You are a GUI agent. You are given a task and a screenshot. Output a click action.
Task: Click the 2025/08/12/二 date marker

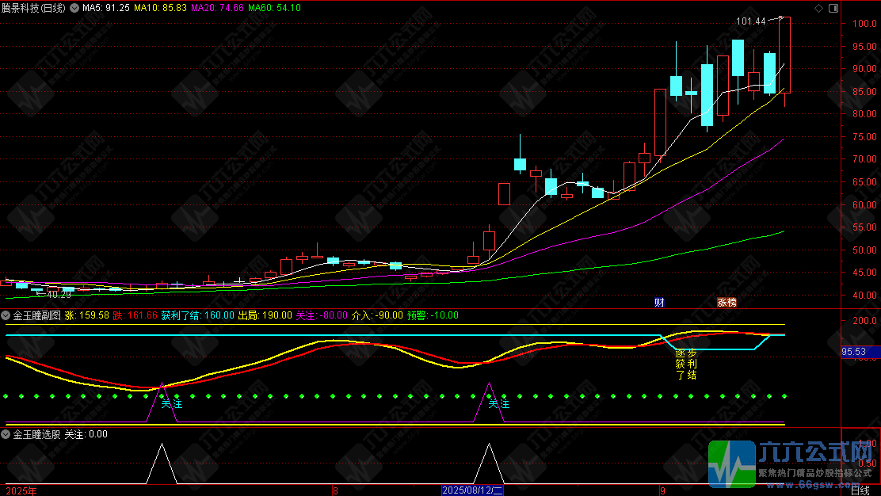[x=472, y=490]
